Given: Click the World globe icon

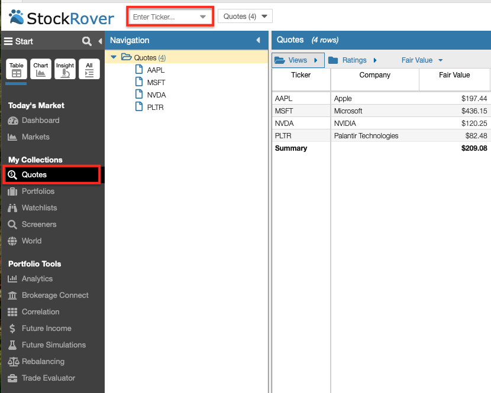Looking at the screenshot, I should (x=12, y=241).
